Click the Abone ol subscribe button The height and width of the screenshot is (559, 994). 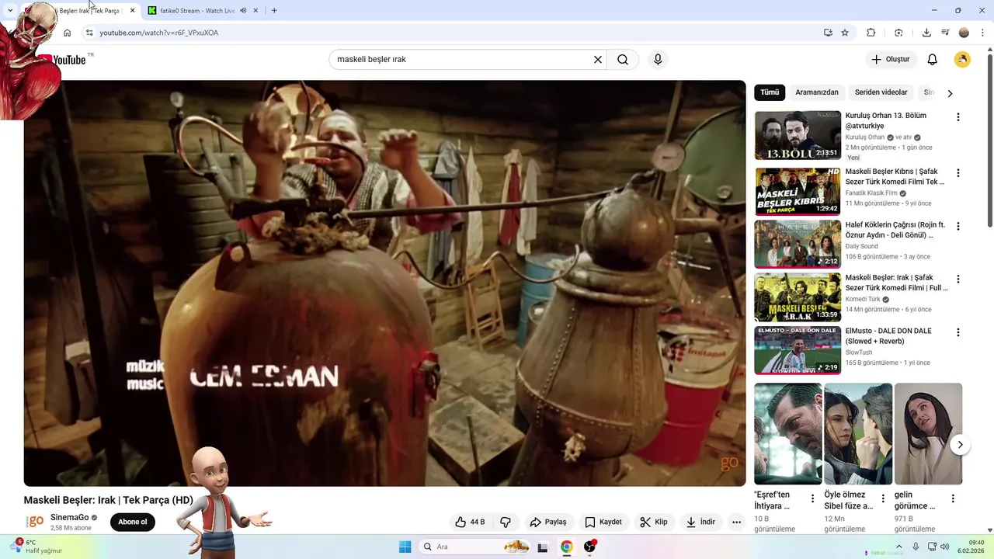click(133, 522)
